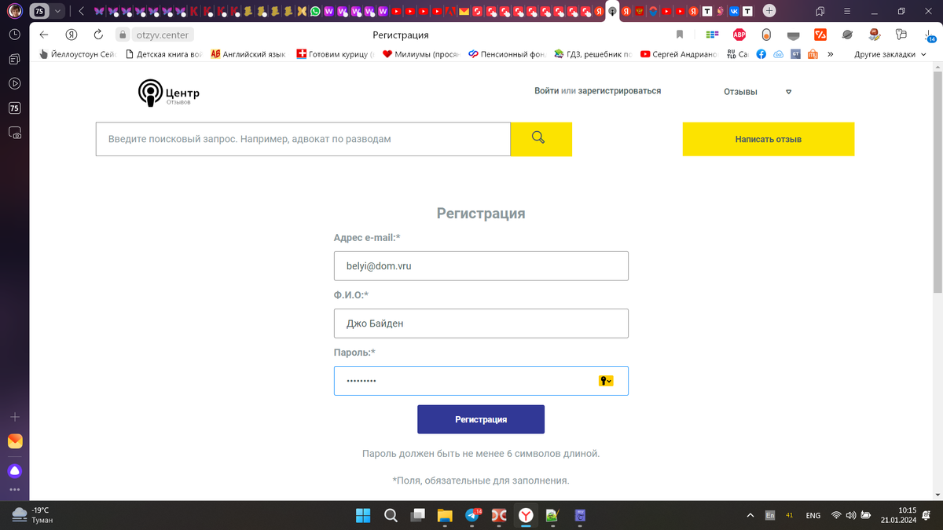Open the sidebar collections icon
943x530 pixels.
coord(14,59)
